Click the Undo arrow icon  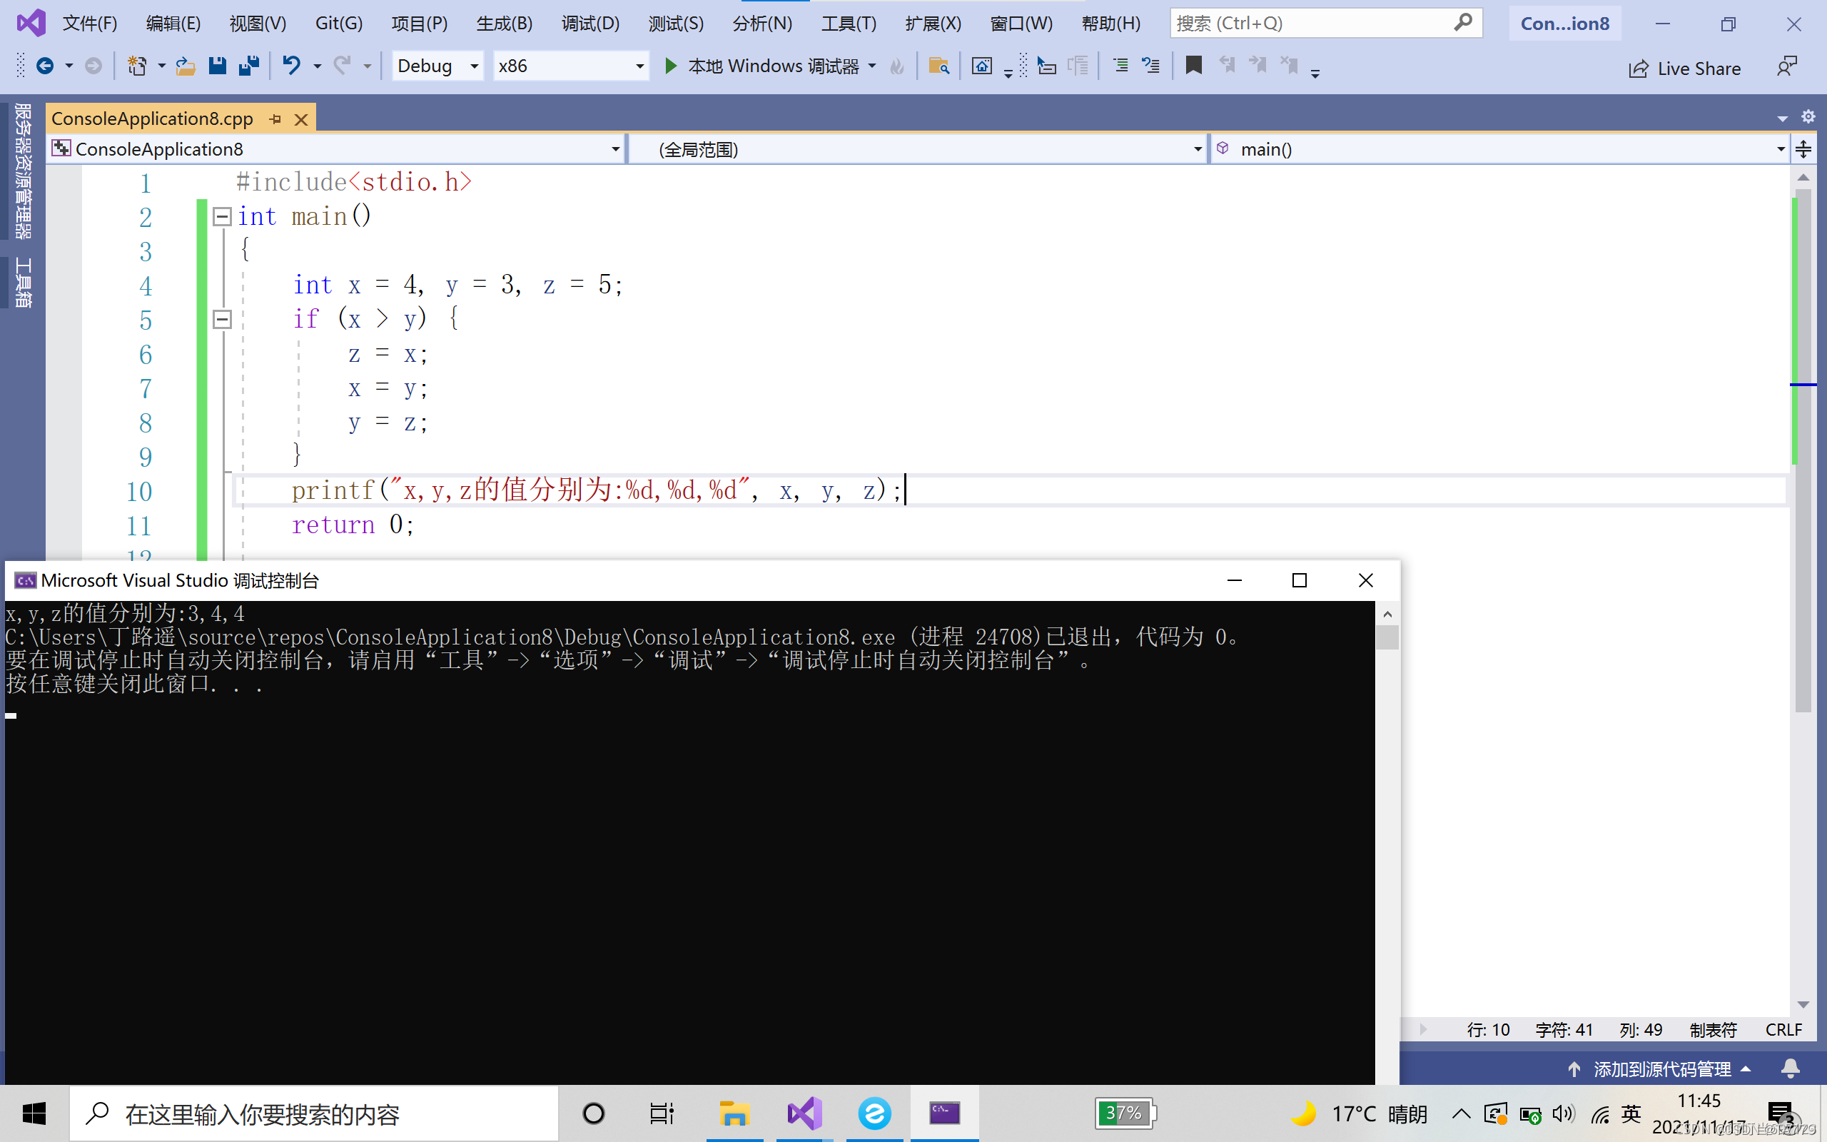click(291, 66)
